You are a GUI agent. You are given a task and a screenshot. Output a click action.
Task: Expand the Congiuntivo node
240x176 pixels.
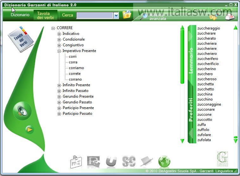pos(59,45)
